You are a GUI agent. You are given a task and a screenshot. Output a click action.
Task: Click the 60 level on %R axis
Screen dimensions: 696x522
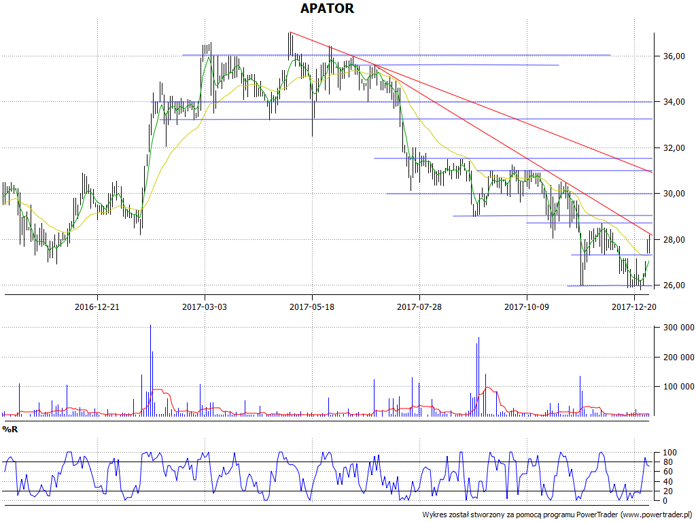click(669, 472)
